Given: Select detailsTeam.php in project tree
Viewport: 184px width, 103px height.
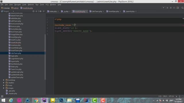Looking at the screenshot, I should point(17,16).
